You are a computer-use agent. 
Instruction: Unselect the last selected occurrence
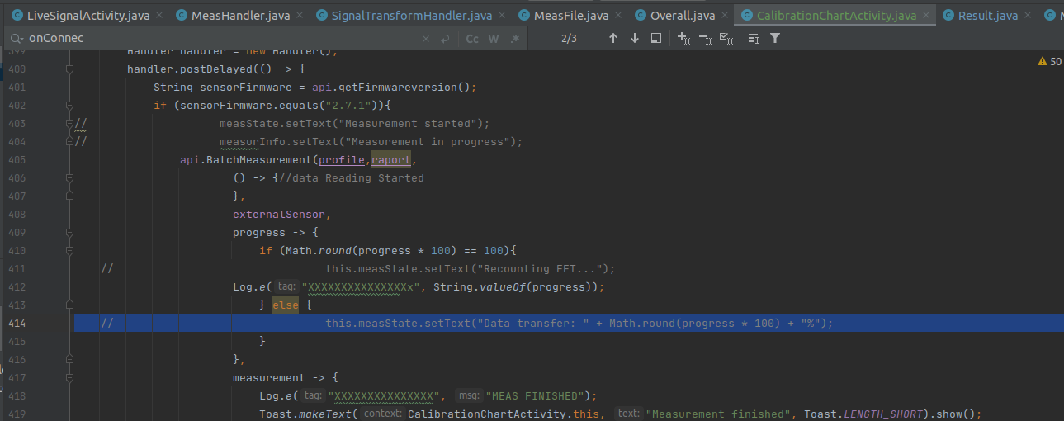(x=704, y=39)
